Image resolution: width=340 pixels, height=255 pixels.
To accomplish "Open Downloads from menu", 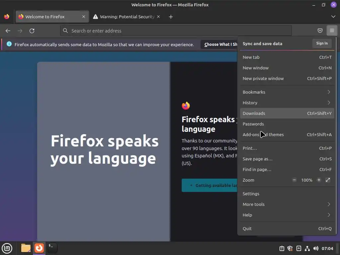I will 287,114.
